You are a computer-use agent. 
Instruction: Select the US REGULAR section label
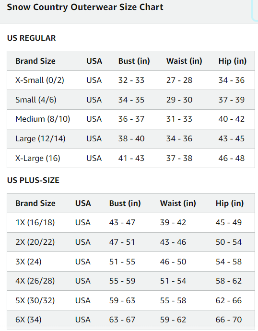click(31, 38)
